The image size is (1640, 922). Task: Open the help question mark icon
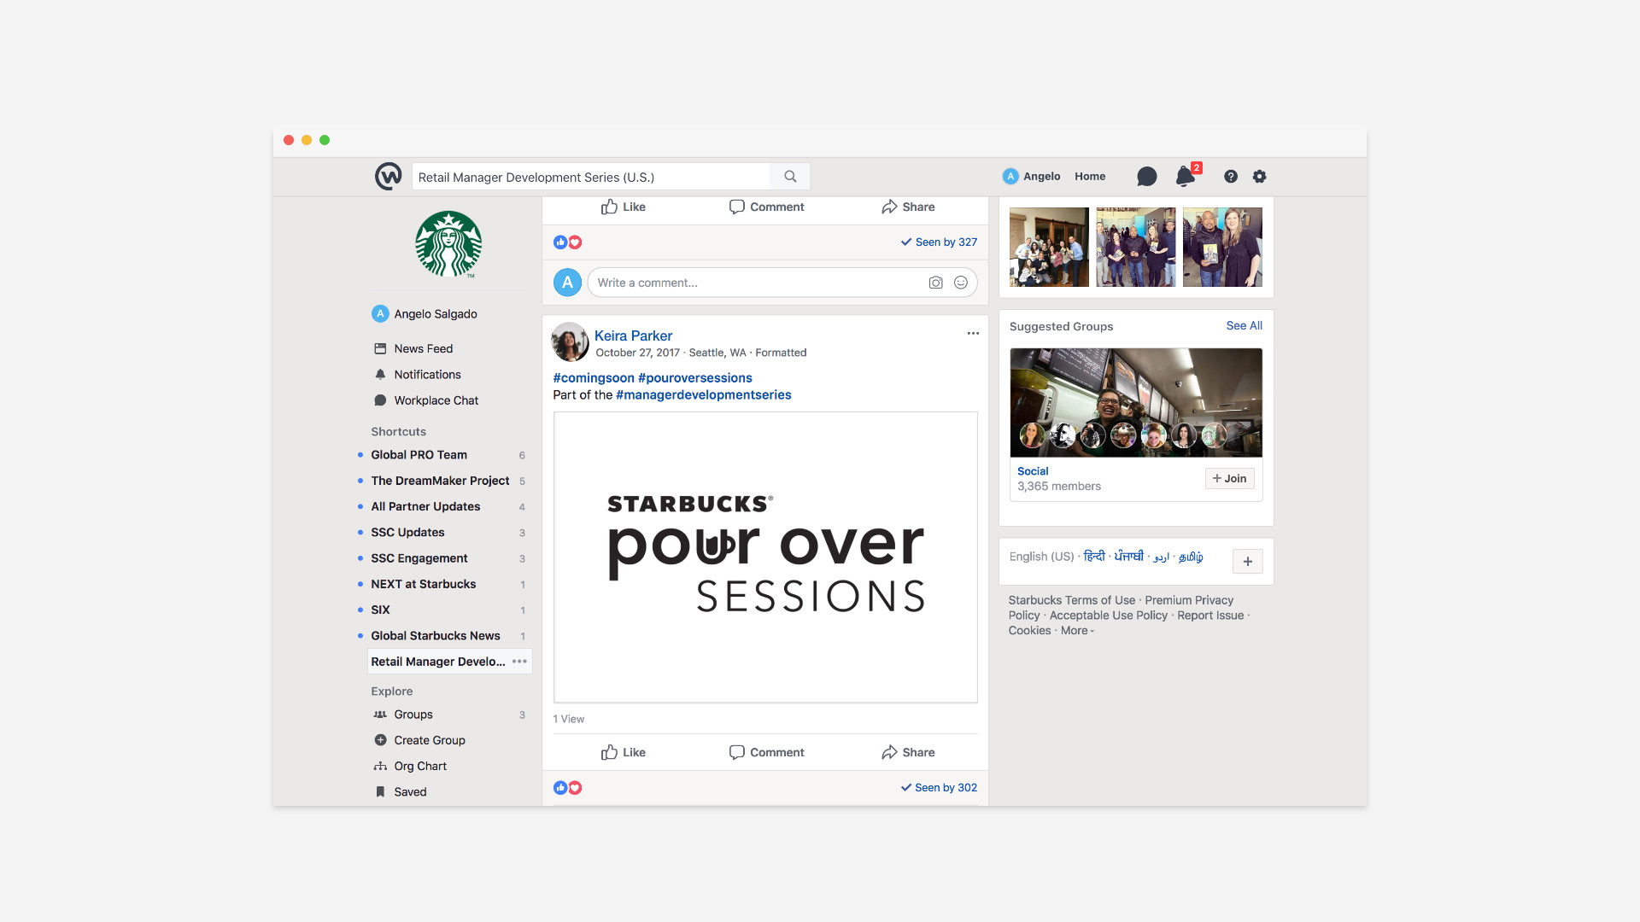coord(1230,177)
